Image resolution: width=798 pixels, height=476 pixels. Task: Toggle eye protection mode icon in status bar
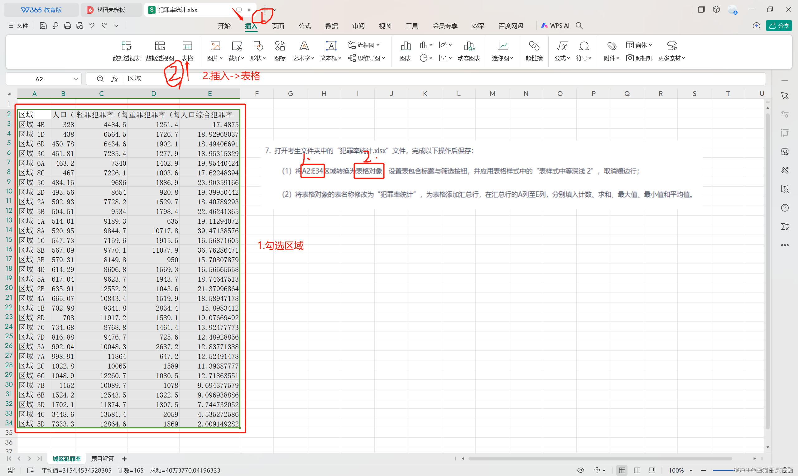click(580, 470)
